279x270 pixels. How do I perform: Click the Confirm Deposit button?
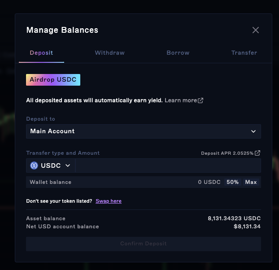144,244
